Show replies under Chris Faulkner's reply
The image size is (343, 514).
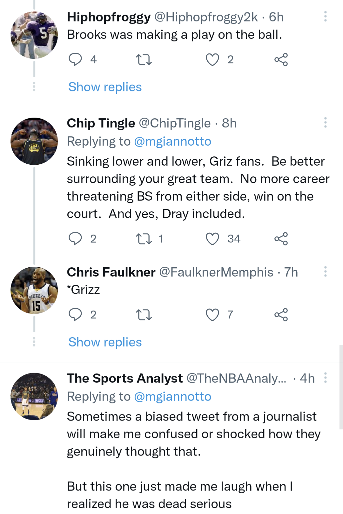point(105,342)
